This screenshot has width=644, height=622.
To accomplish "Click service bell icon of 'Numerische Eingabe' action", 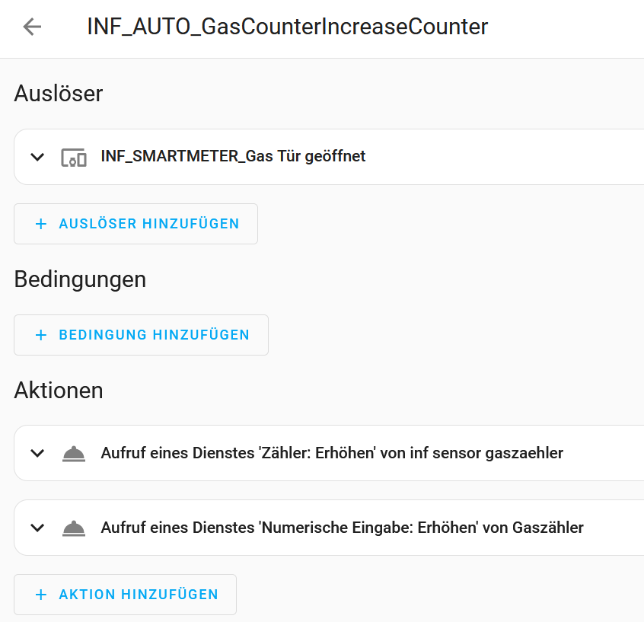I will click(74, 528).
